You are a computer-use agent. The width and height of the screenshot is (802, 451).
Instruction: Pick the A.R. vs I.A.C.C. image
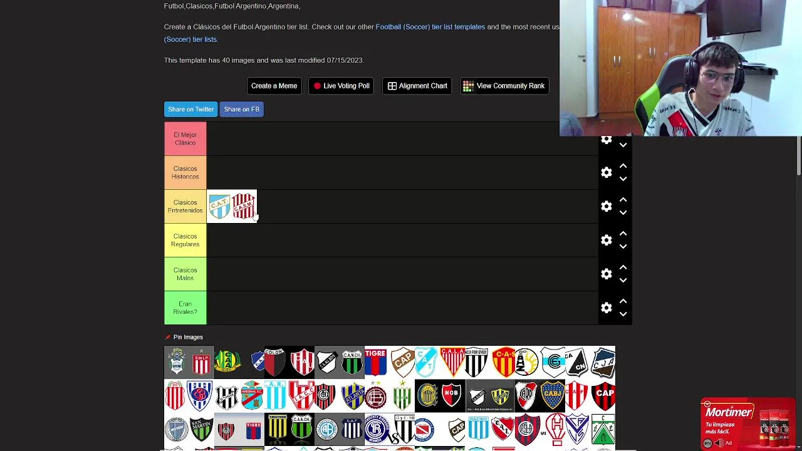pos(289,396)
